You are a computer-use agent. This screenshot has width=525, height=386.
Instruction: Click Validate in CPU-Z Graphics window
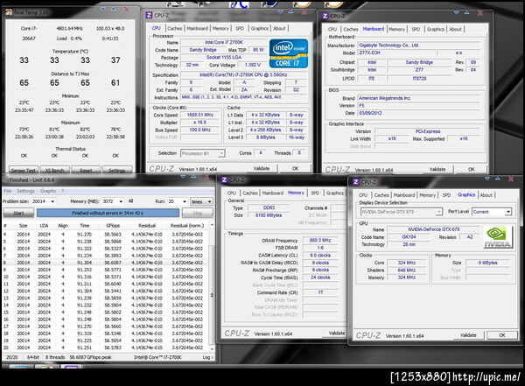468,335
